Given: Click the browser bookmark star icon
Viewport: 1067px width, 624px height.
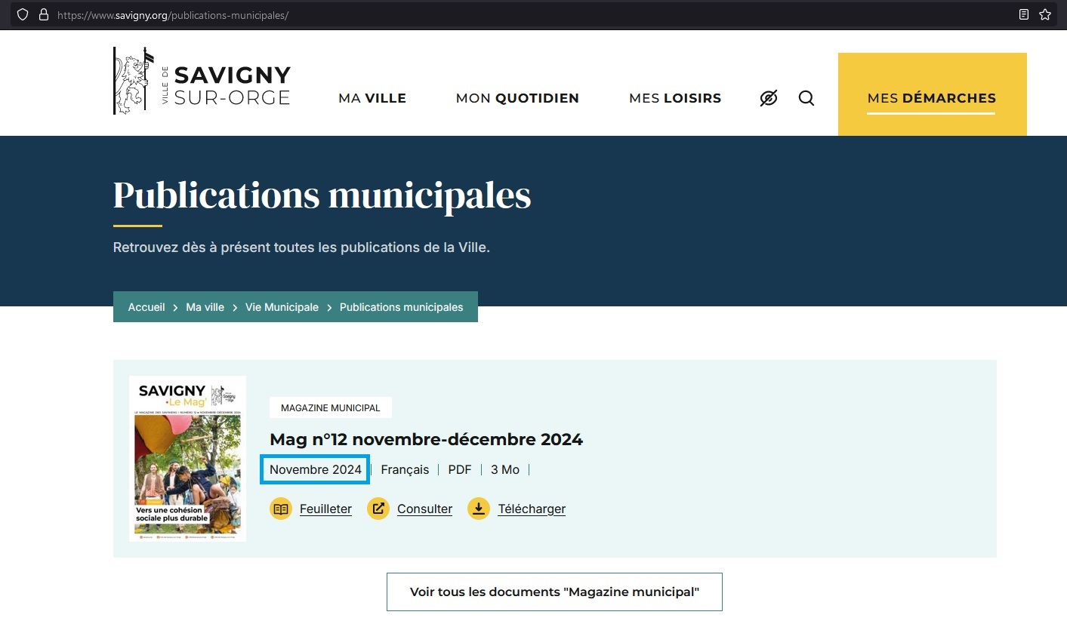Looking at the screenshot, I should (1045, 14).
